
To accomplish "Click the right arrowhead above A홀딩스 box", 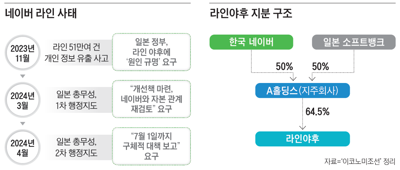I will point(312,78).
